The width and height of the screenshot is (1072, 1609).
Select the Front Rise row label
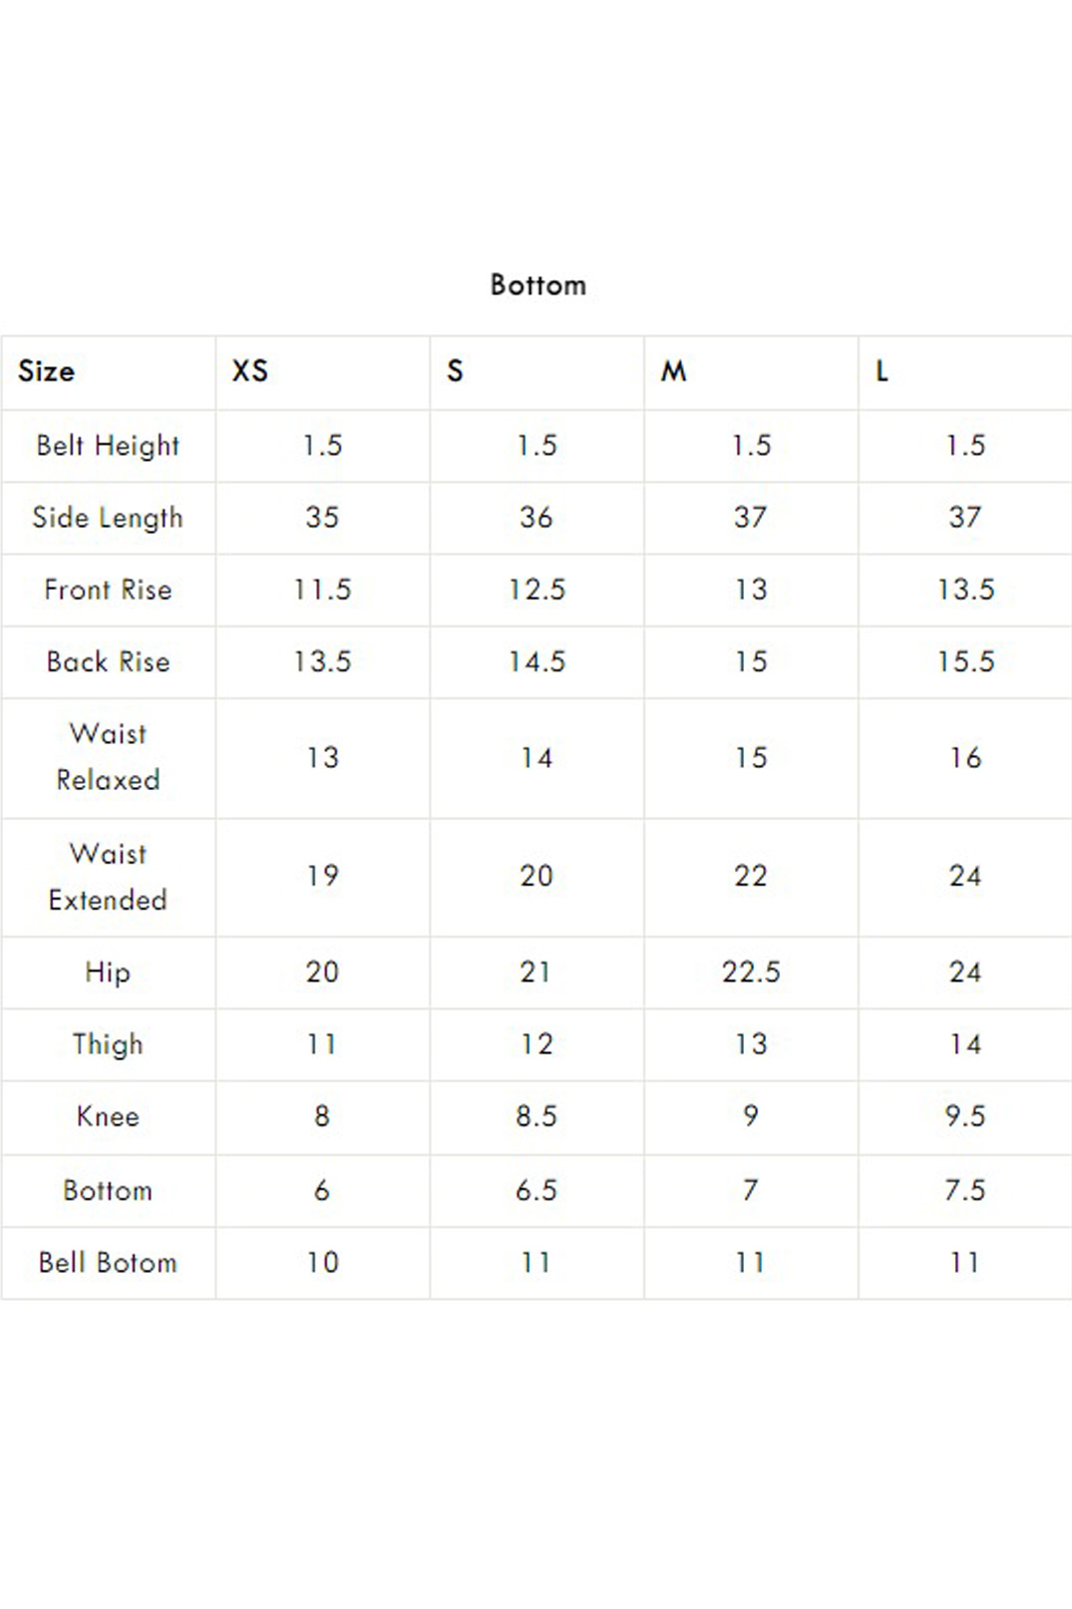pyautogui.click(x=108, y=590)
